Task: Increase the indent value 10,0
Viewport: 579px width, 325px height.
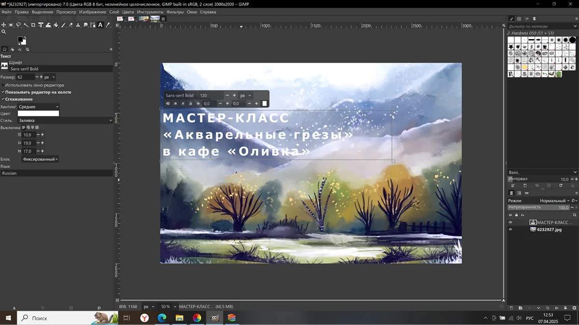Action: (x=42, y=135)
